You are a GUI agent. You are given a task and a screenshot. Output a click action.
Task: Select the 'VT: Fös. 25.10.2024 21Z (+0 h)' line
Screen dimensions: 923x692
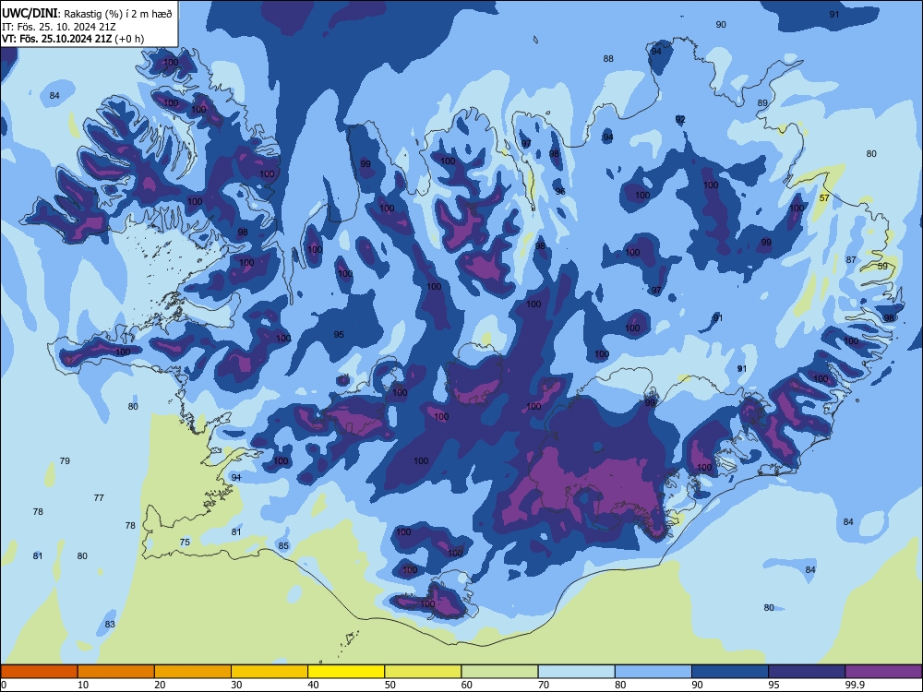pyautogui.click(x=73, y=39)
